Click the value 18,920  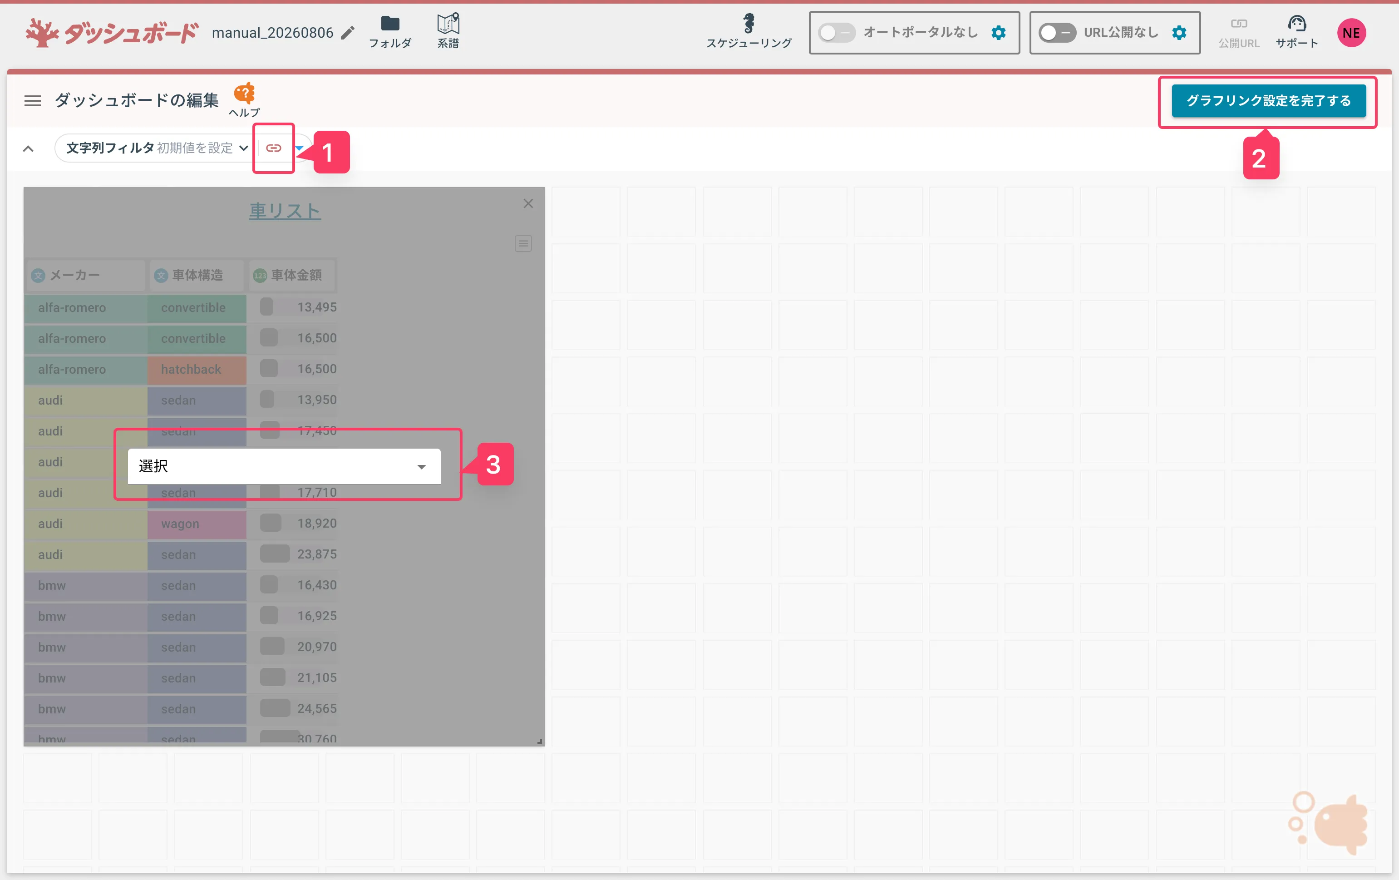point(317,523)
